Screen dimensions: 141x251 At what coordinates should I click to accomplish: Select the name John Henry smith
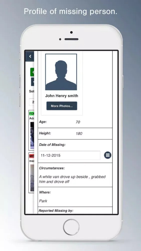coord(62,96)
